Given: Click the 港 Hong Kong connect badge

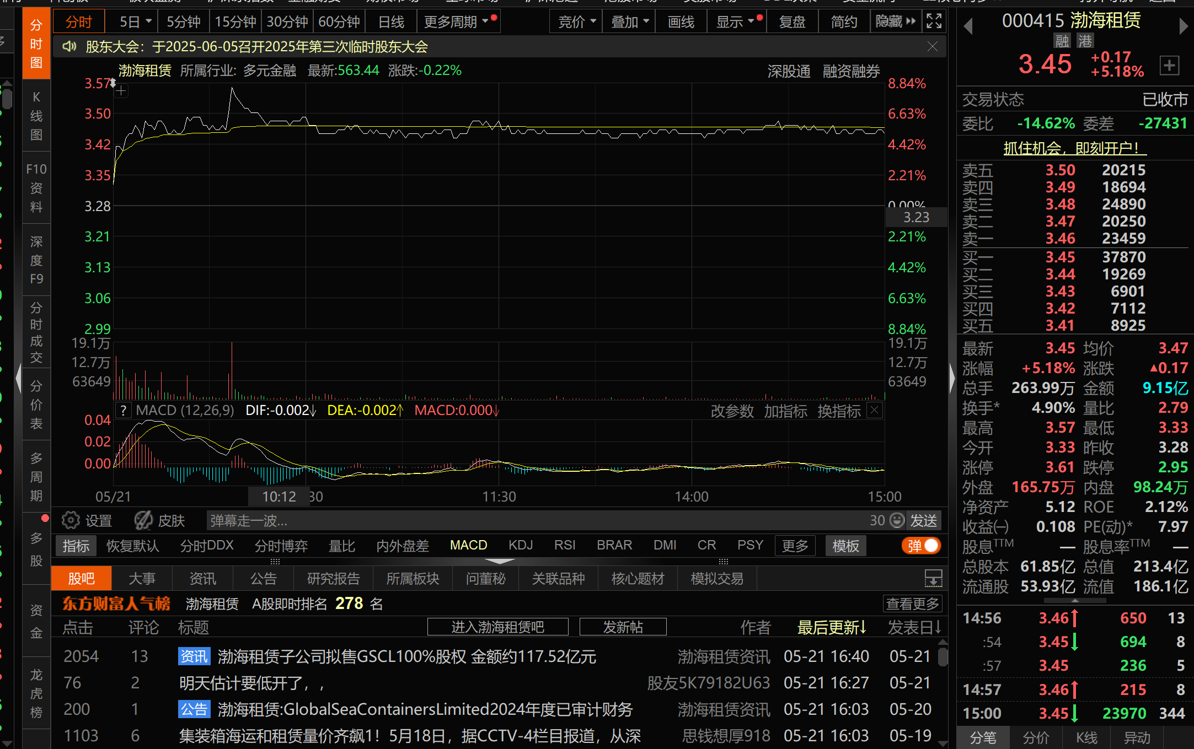Looking at the screenshot, I should [x=1085, y=41].
